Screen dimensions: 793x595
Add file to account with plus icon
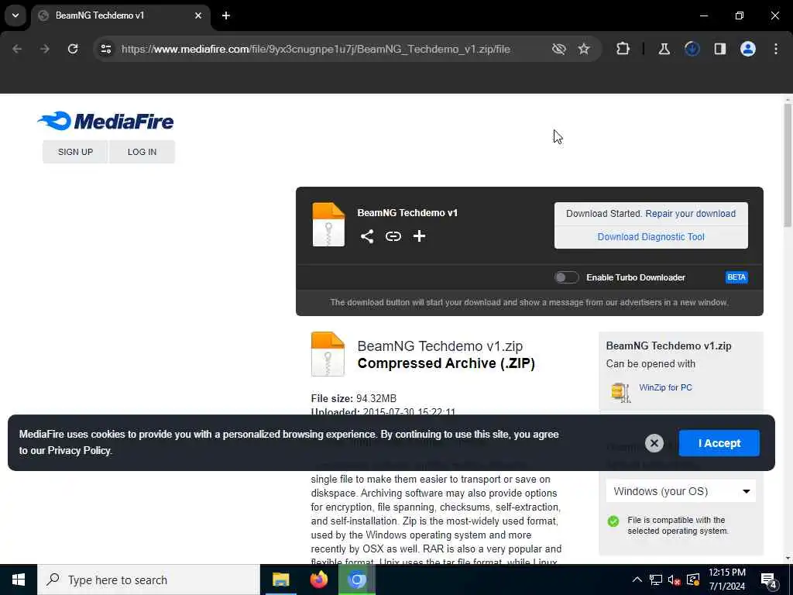(419, 236)
